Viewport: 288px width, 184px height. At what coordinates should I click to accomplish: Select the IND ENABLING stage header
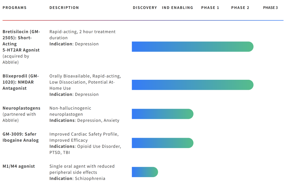(177, 8)
